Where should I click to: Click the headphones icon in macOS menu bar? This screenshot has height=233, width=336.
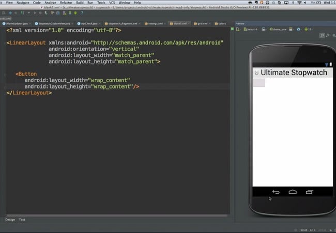click(267, 3)
